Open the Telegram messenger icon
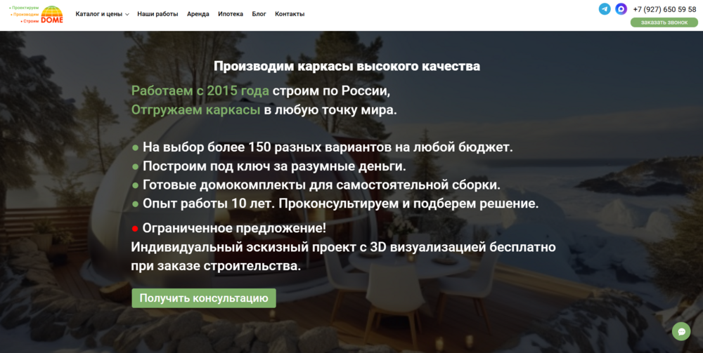703x353 pixels. 605,9
